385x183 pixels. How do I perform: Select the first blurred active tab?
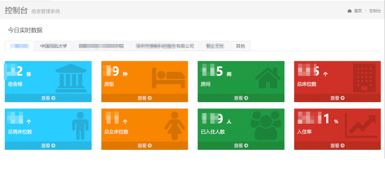(x=19, y=46)
